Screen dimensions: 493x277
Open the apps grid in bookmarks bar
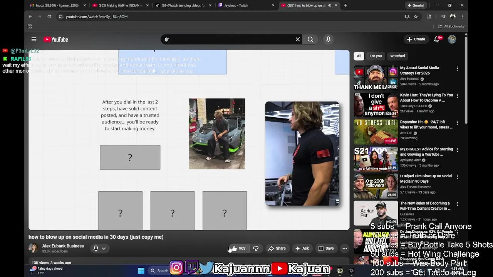30,26
